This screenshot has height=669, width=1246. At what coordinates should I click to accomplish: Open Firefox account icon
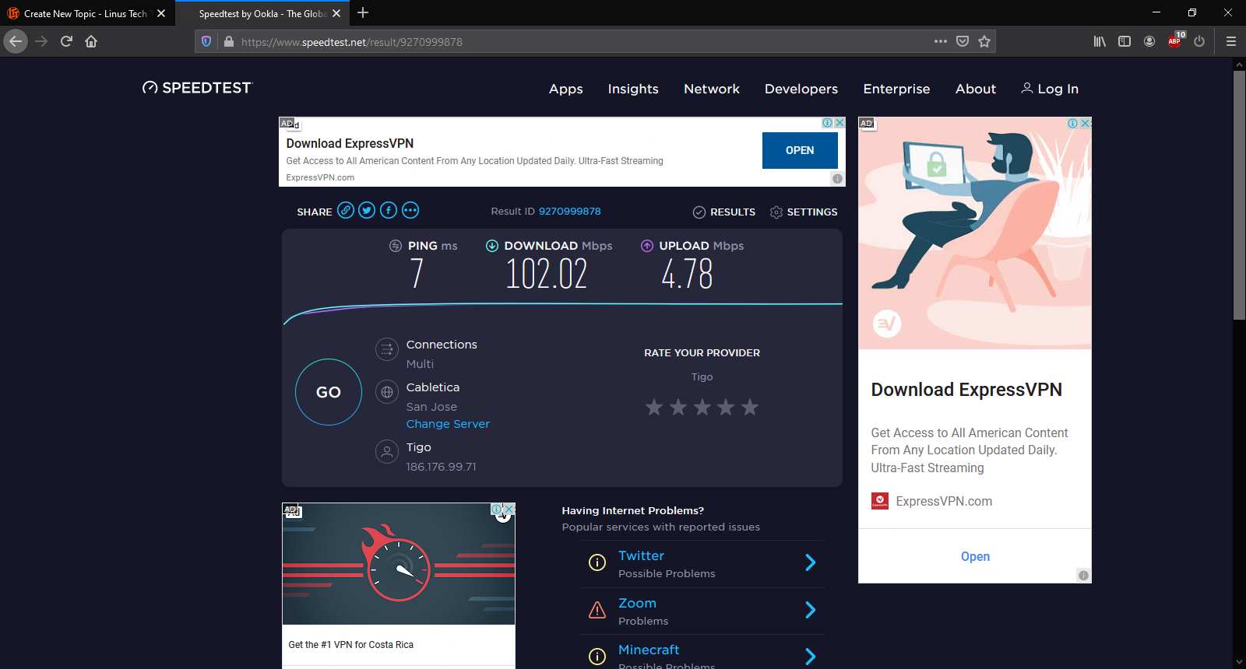(1149, 41)
